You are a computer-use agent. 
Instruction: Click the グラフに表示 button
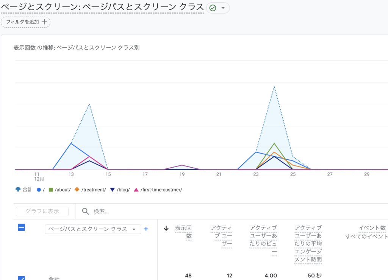point(42,211)
